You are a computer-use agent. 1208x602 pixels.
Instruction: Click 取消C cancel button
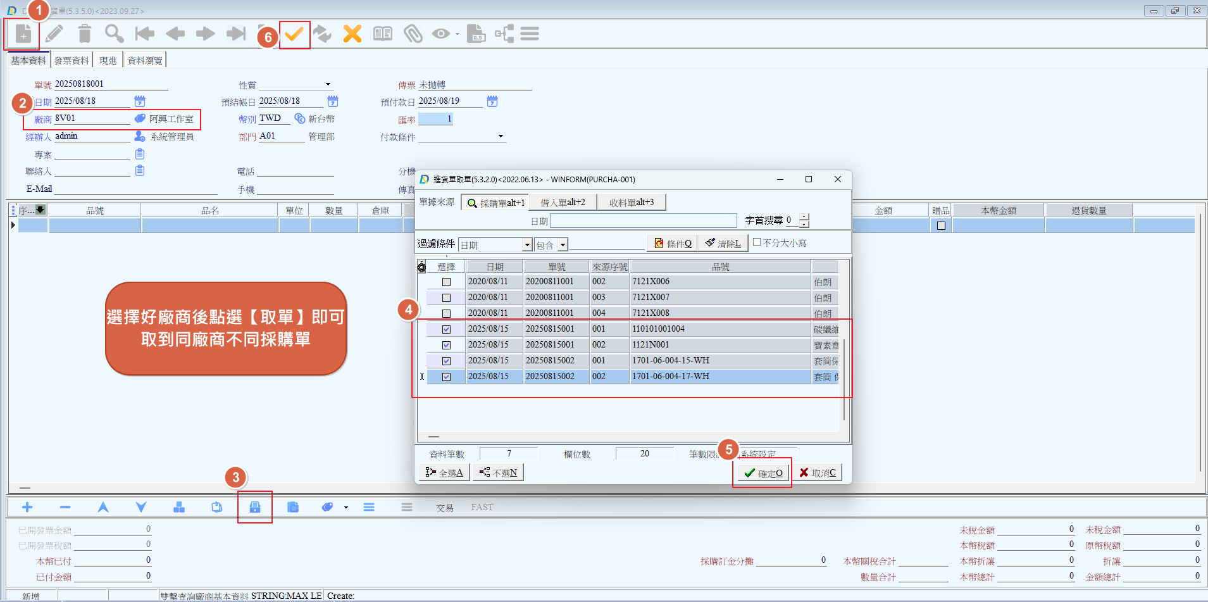pos(817,473)
